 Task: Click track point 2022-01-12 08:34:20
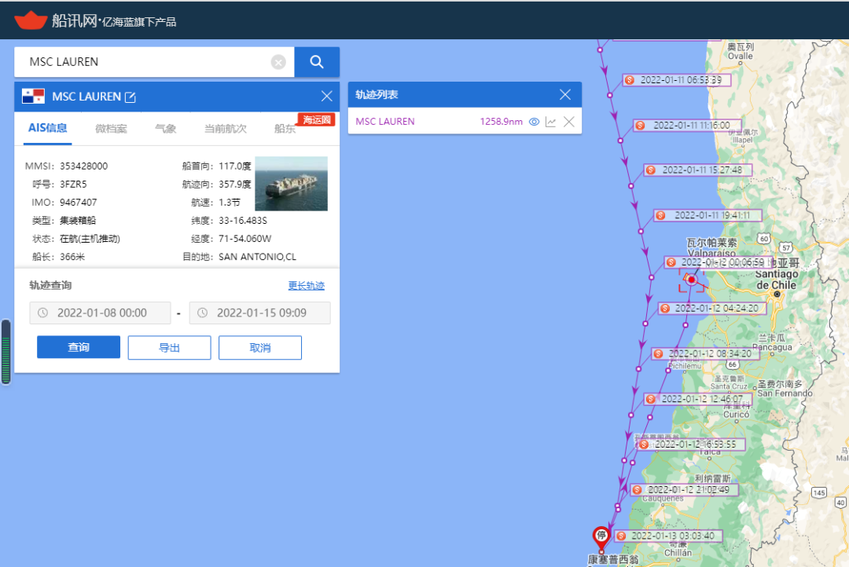(706, 354)
